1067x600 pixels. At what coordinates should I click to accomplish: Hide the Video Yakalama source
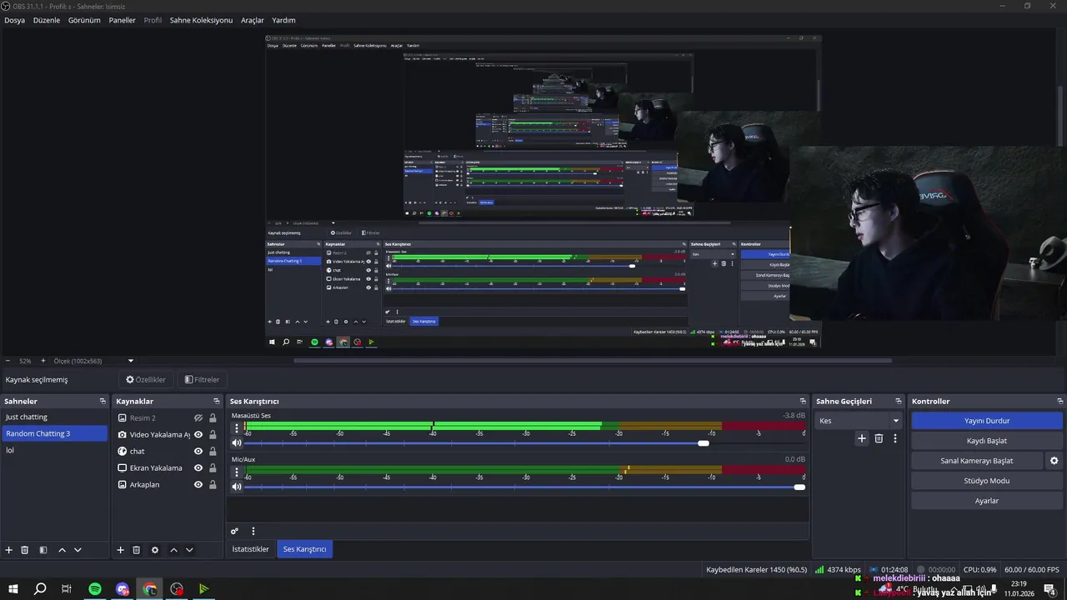pyautogui.click(x=198, y=435)
